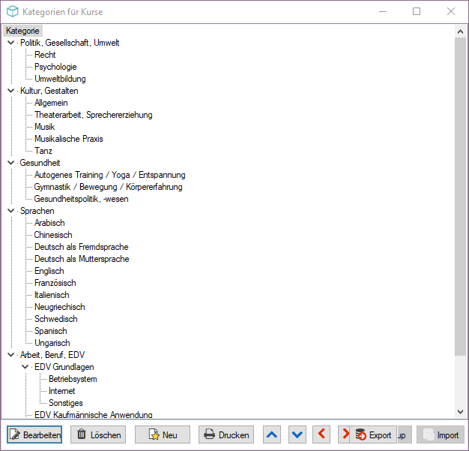Collapse the Gesundheit node
The width and height of the screenshot is (469, 451).
click(x=11, y=163)
